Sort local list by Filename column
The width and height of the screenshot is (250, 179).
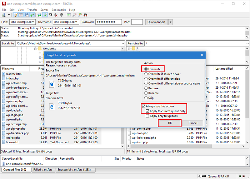tap(15, 69)
